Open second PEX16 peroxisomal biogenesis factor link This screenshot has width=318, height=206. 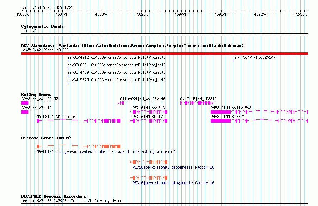(x=173, y=183)
